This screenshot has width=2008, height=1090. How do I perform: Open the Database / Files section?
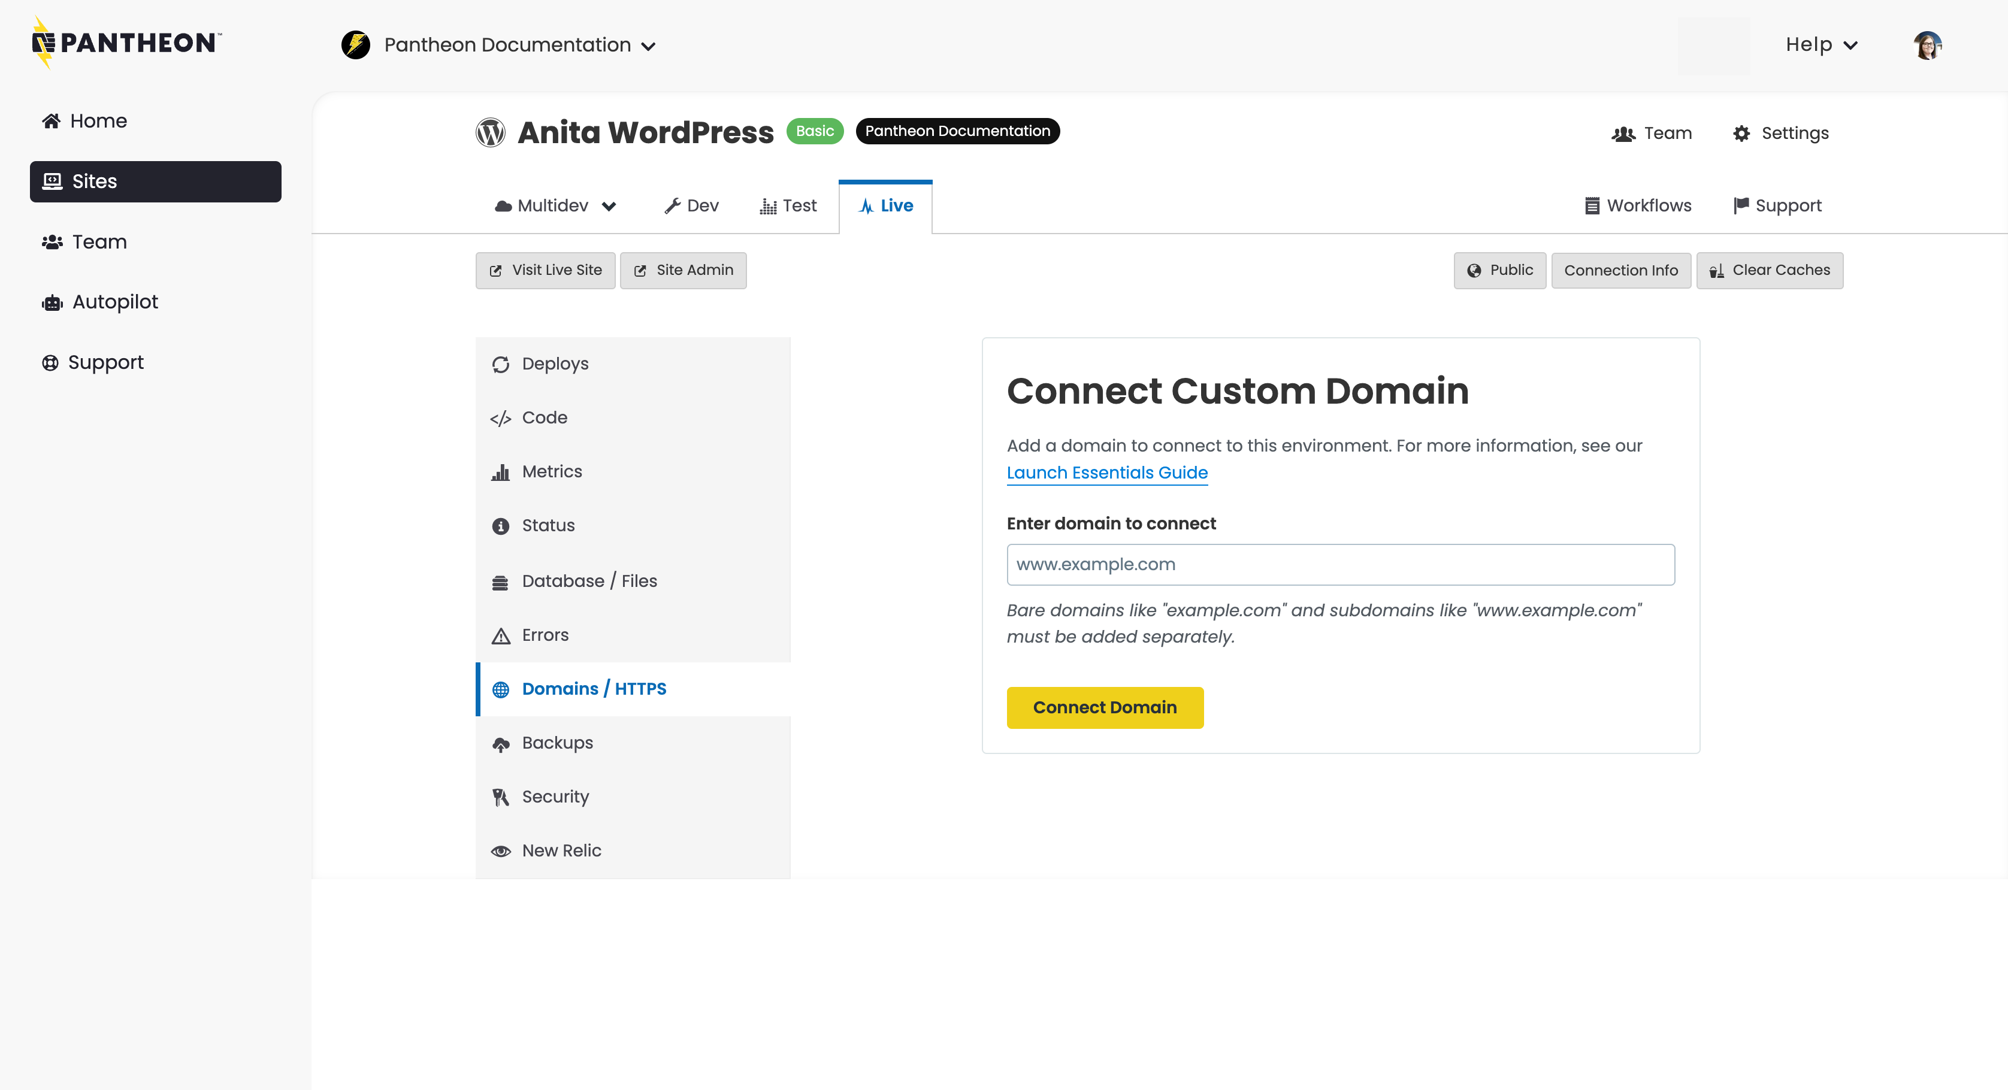point(588,580)
